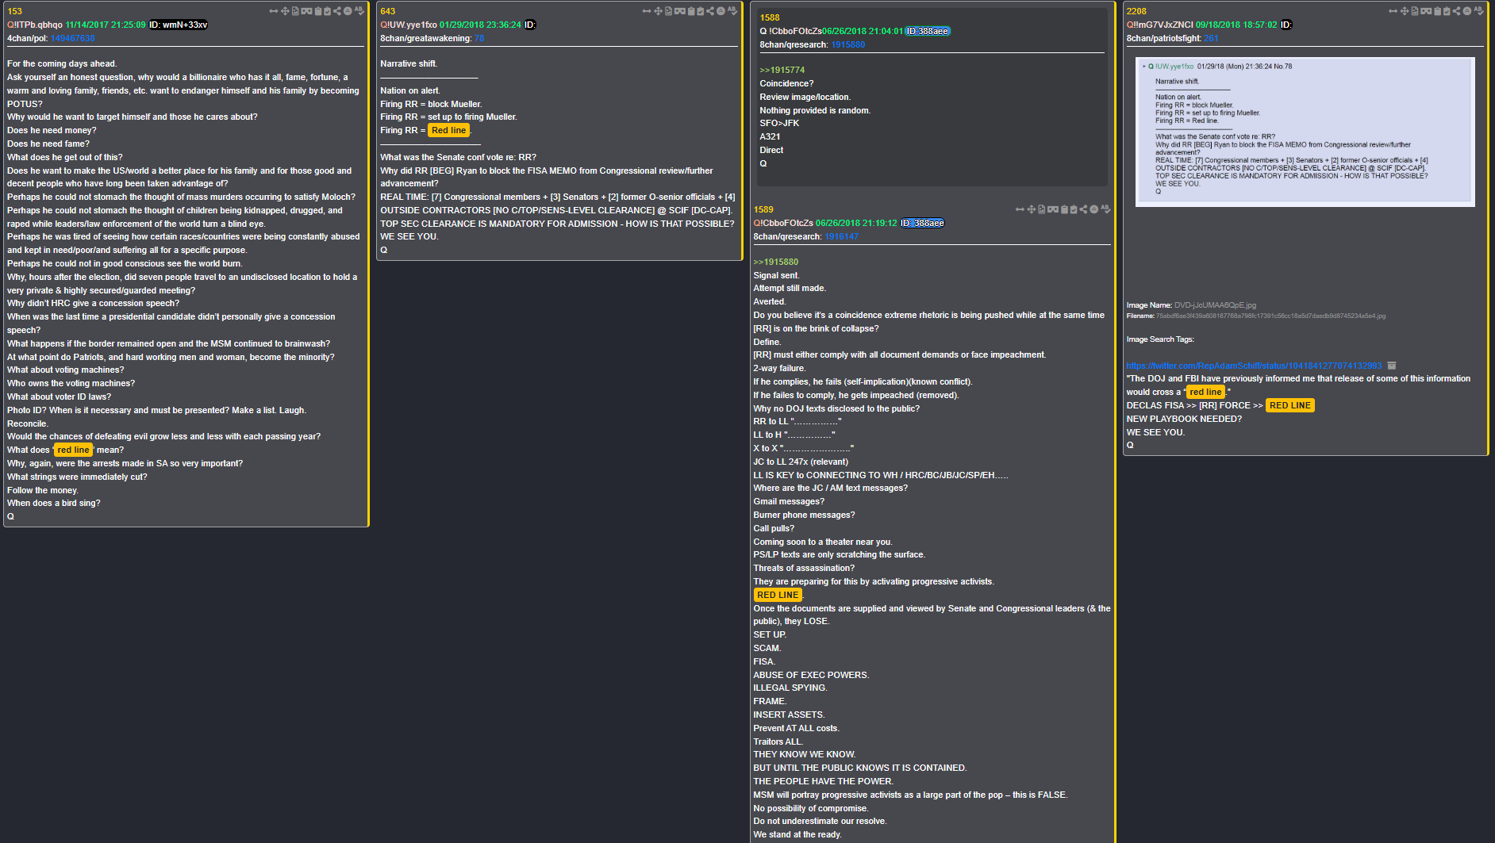Click the share icon on post 643
1495x843 pixels.
(710, 11)
